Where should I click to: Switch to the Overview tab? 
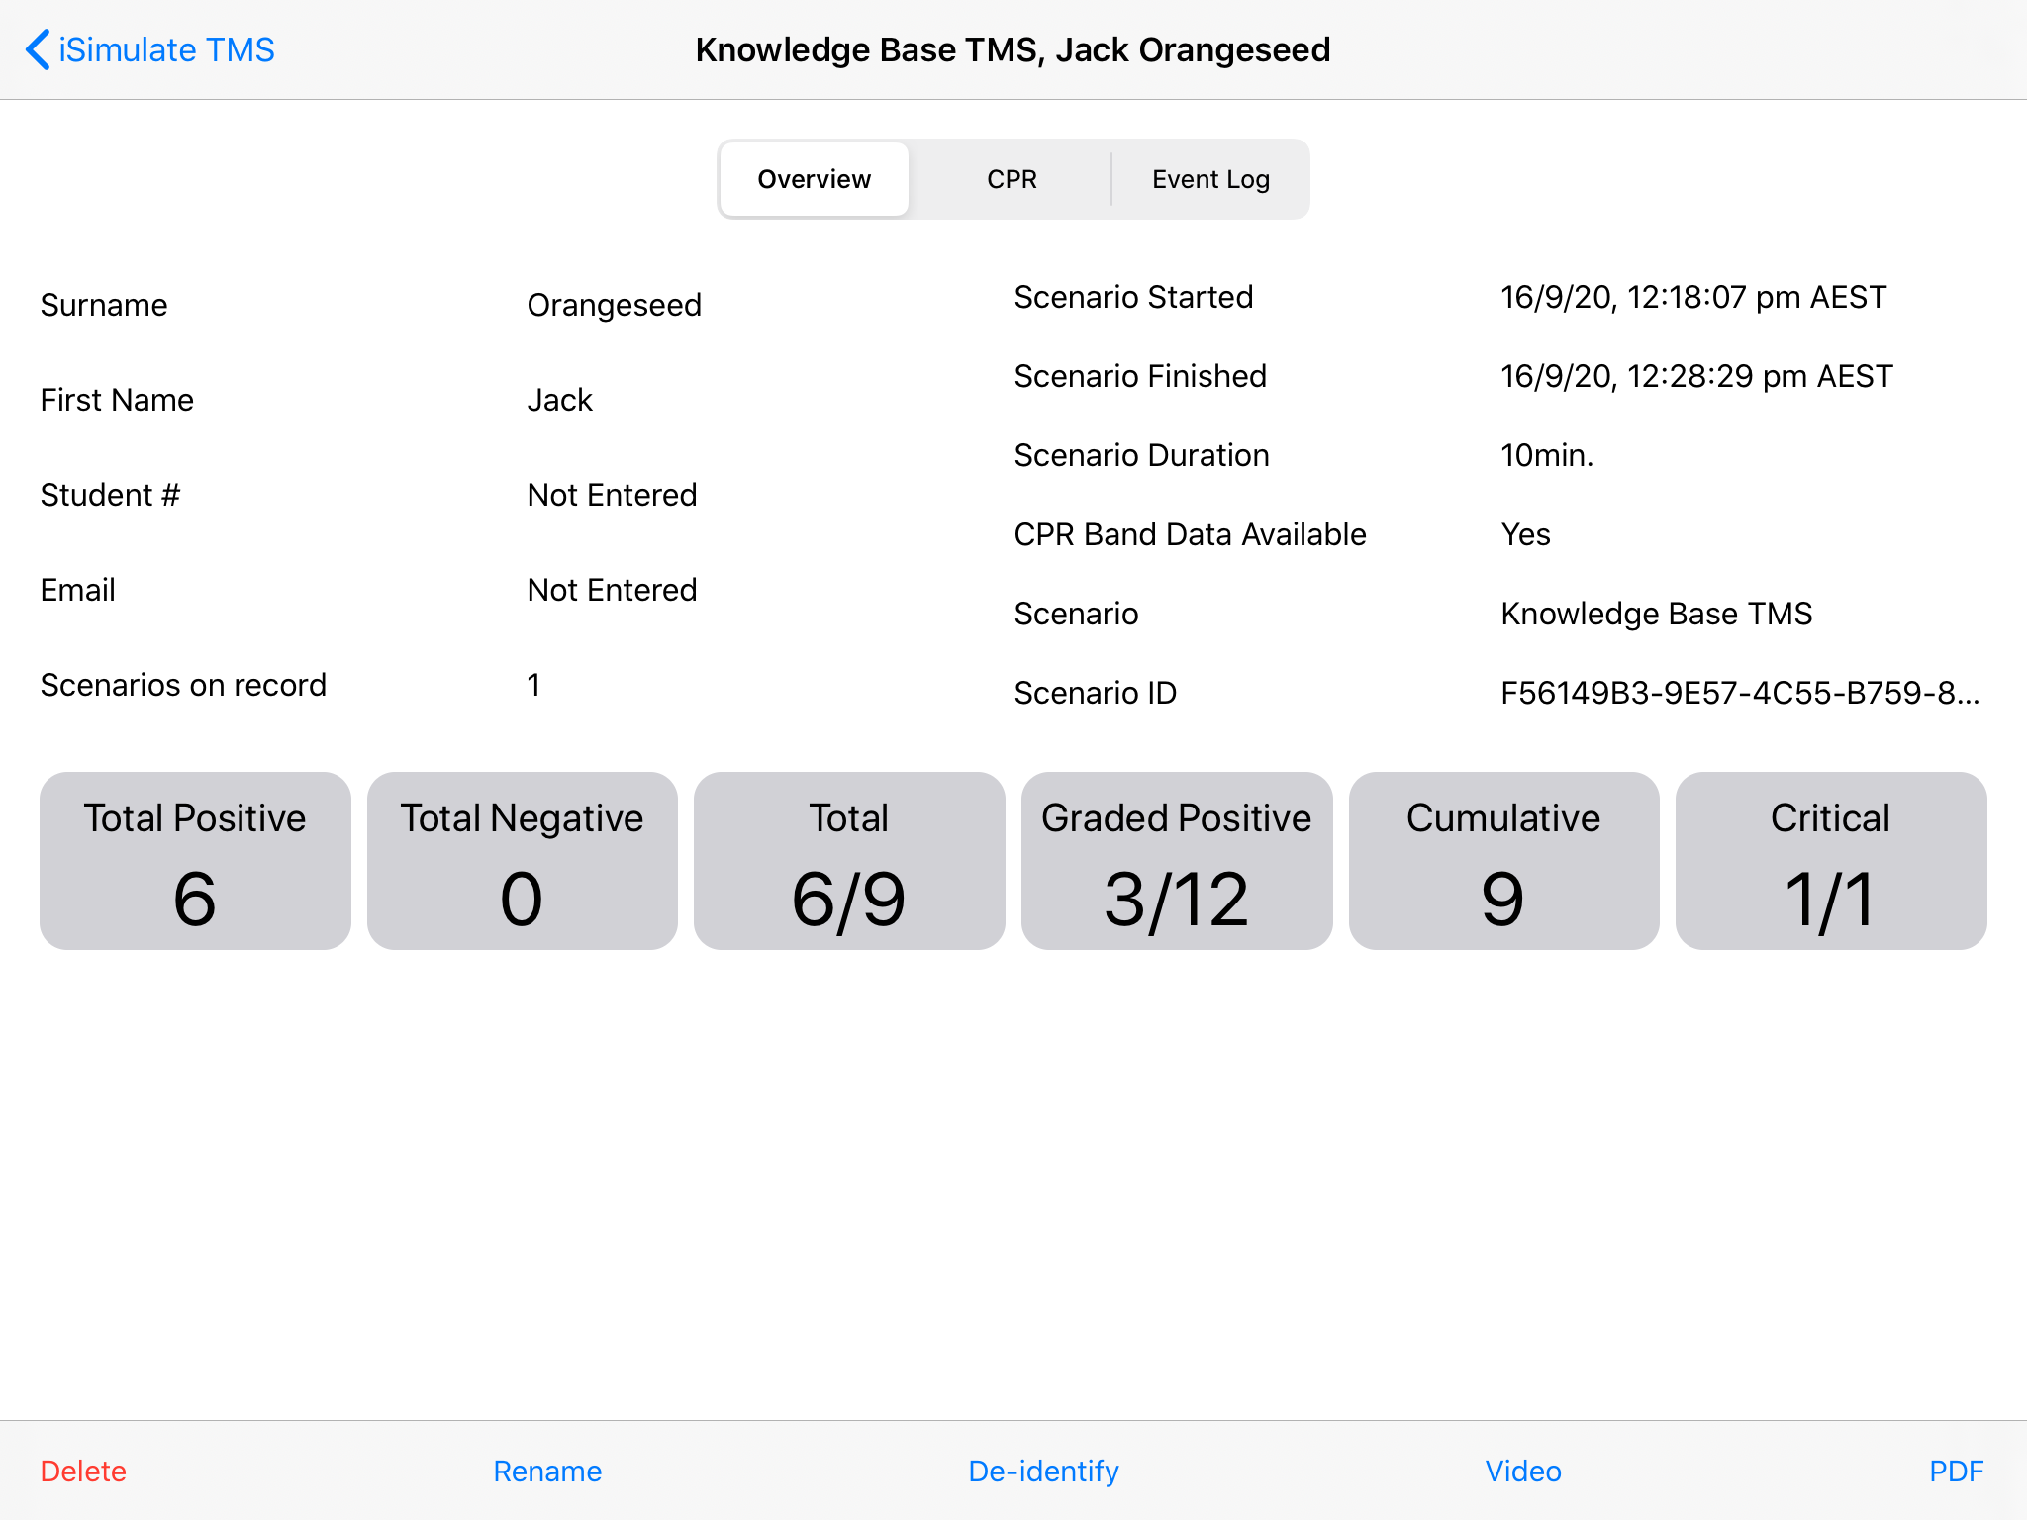(814, 179)
